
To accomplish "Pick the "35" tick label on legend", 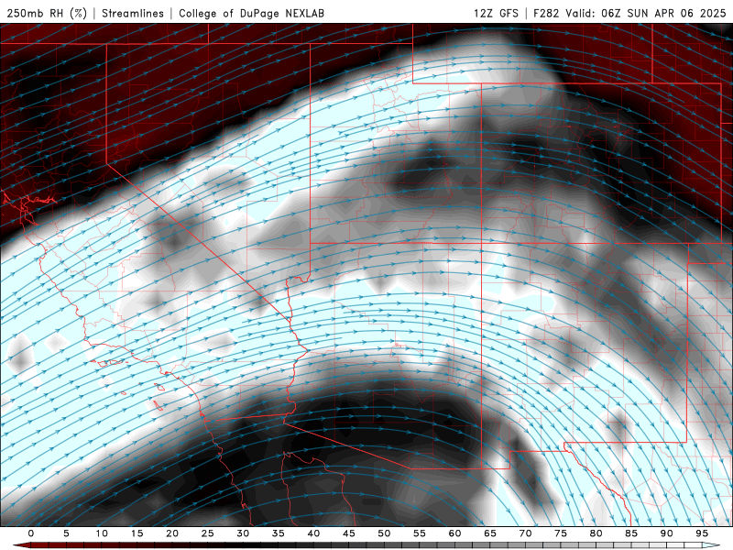I will [x=279, y=533].
